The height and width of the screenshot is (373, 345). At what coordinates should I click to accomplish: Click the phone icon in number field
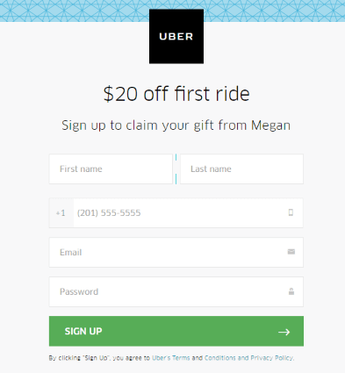(x=291, y=212)
